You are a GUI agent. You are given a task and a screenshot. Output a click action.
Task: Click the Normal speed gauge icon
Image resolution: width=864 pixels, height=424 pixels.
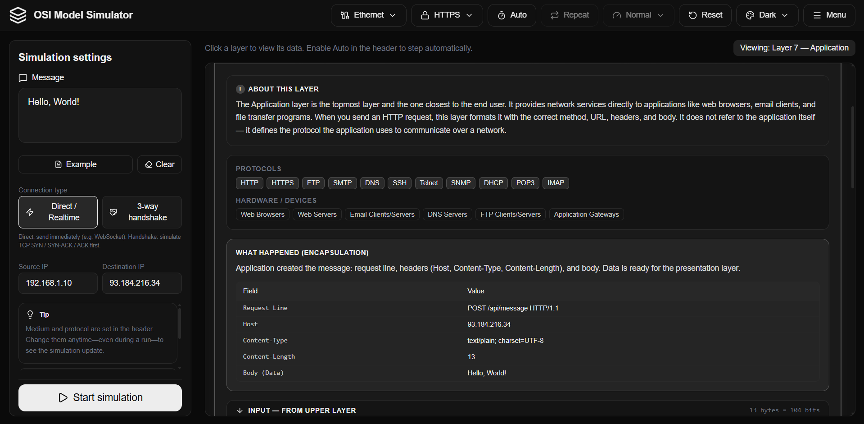pyautogui.click(x=617, y=15)
